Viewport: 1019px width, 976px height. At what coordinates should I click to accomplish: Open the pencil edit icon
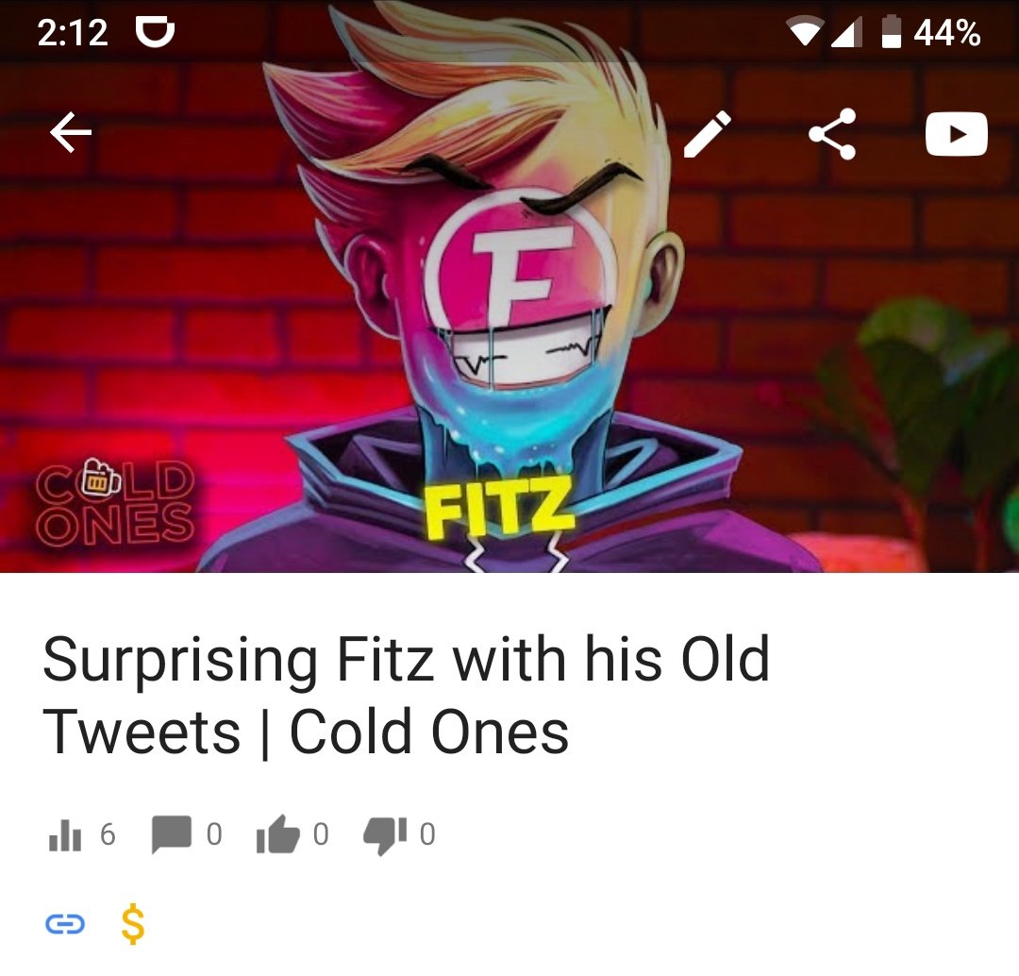tap(707, 133)
